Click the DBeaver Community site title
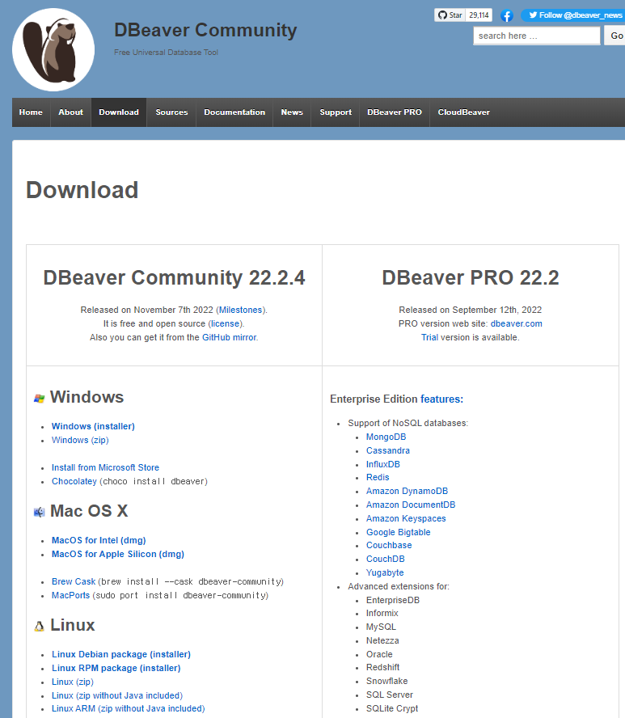Screen dimensions: 625x718 (205, 30)
